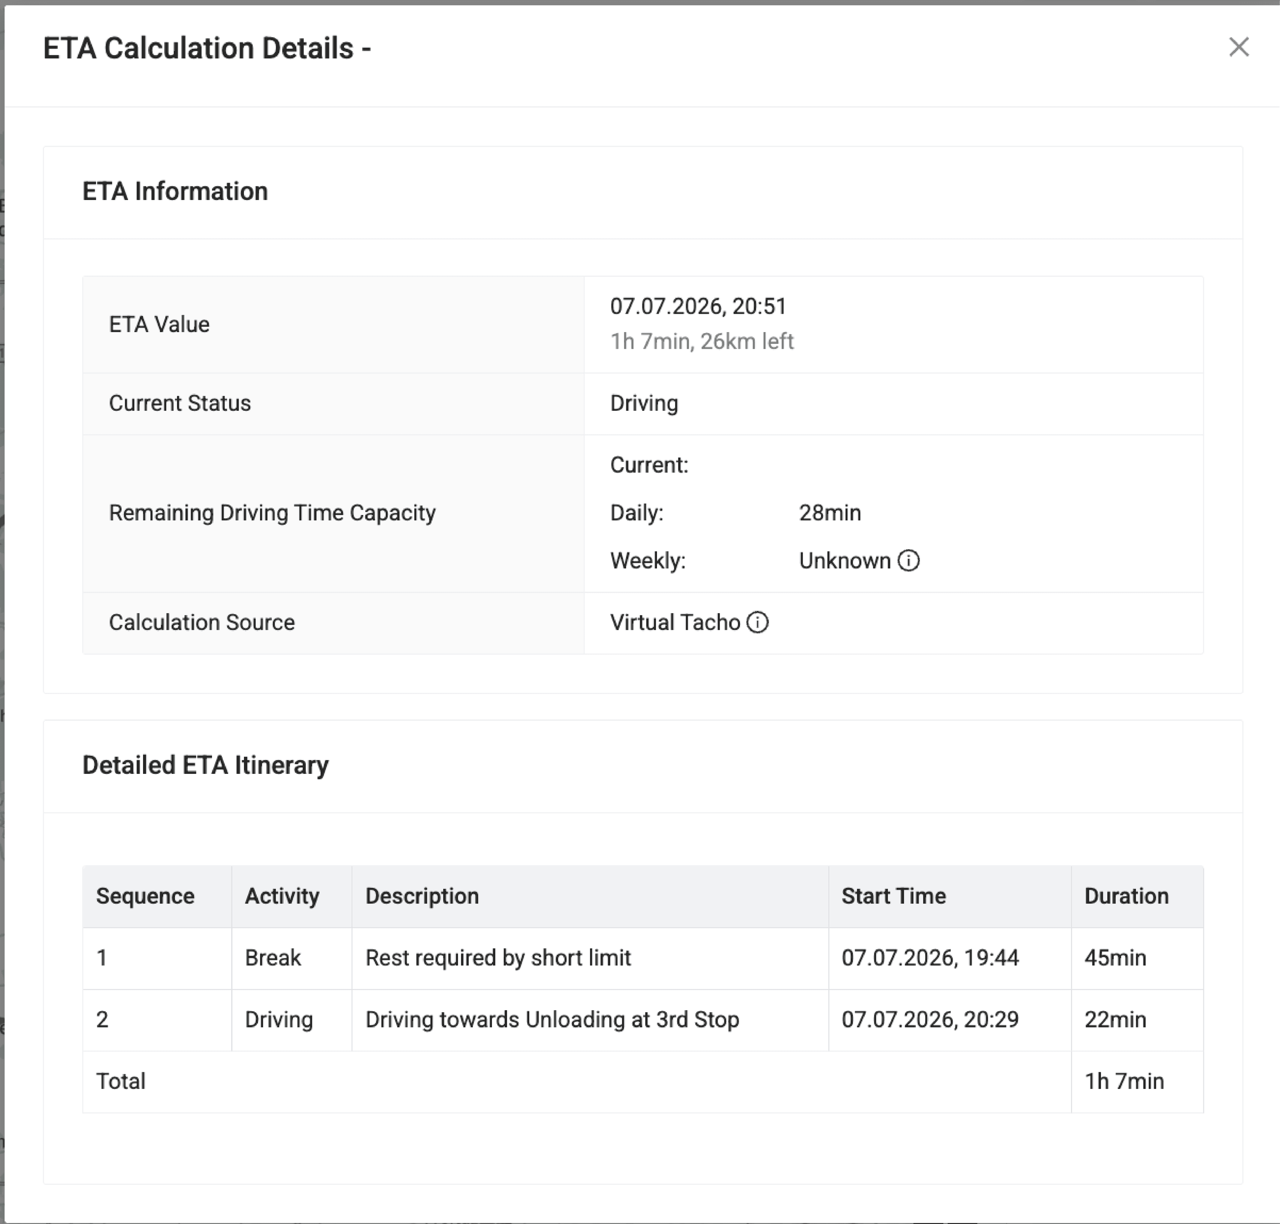Select the Break activity row
Image resolution: width=1280 pixels, height=1224 pixels.
coord(643,958)
